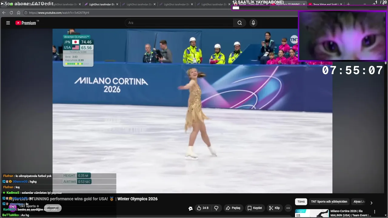Open Milano-Cortina 2026 Ilia MALININ video title
This screenshot has height=218, width=388.
(x=351, y=213)
